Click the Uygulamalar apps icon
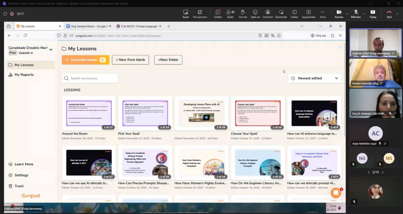This screenshot has width=403, height=214. [x=308, y=12]
